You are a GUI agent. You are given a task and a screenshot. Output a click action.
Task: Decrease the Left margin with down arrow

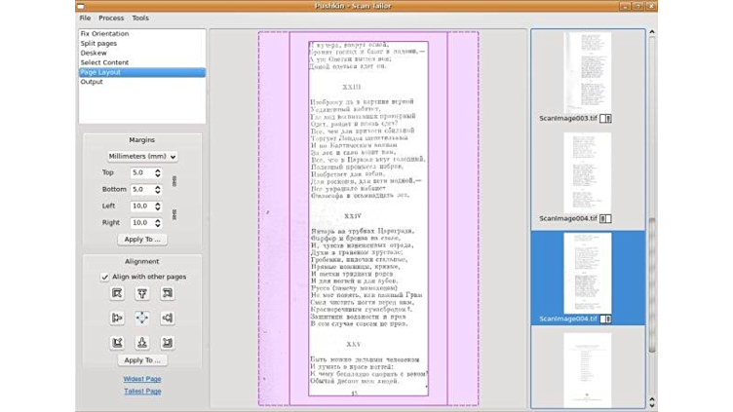point(158,208)
